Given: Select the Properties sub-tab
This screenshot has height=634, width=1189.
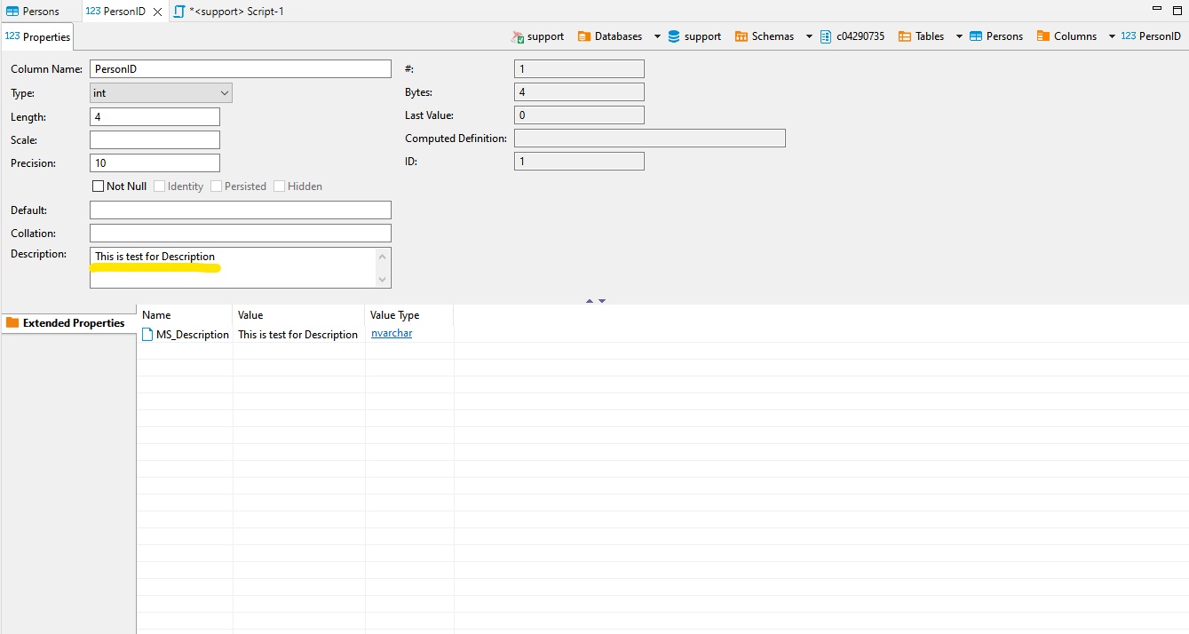Looking at the screenshot, I should point(37,36).
